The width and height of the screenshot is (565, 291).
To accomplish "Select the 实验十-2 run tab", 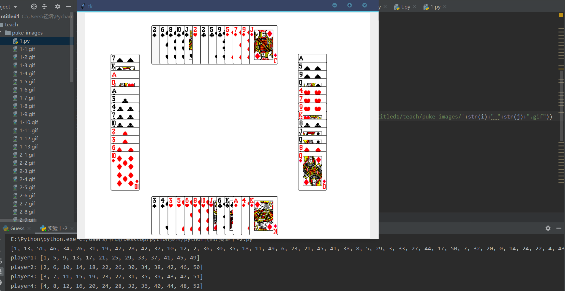I will point(57,229).
